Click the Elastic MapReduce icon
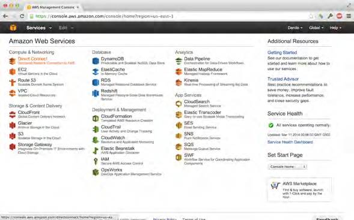Image resolution: width=354 pixels, height=220 pixels. (179, 71)
